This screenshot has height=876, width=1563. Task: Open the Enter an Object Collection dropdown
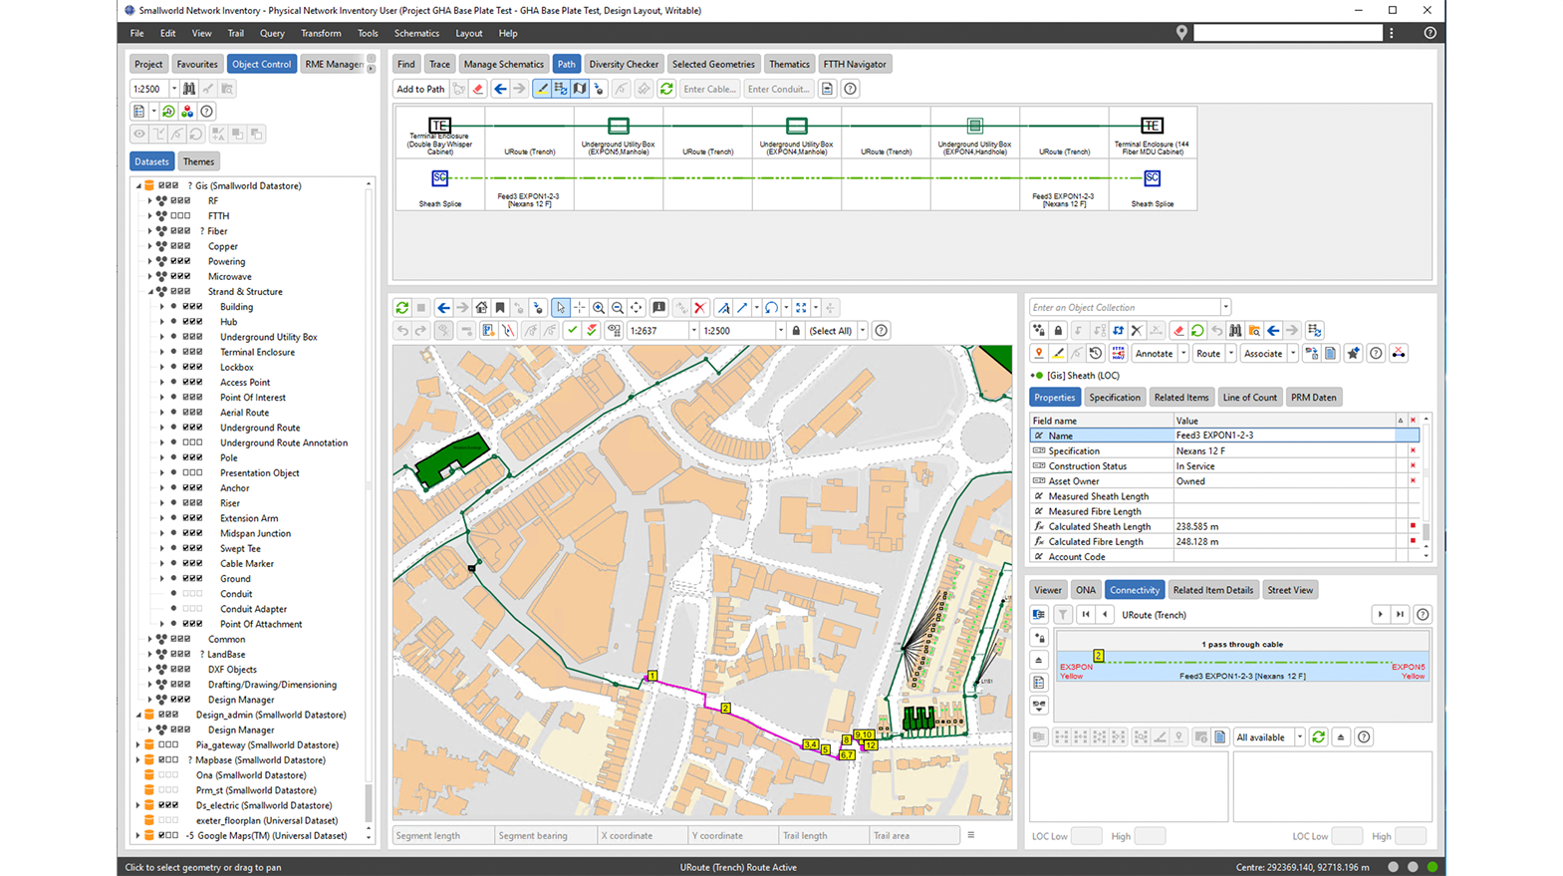[1225, 308]
